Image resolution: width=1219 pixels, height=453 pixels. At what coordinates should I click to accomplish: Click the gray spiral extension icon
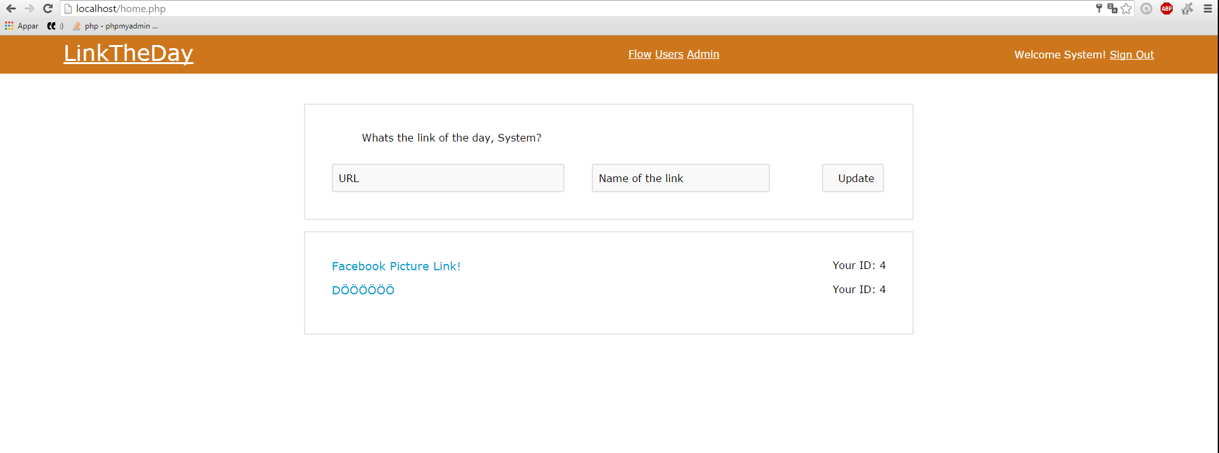coord(1146,8)
